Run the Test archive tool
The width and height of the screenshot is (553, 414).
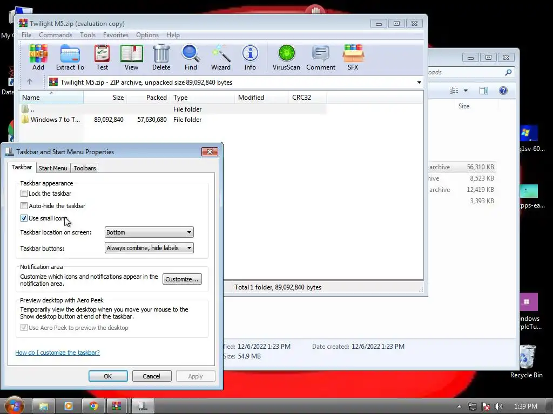point(102,57)
